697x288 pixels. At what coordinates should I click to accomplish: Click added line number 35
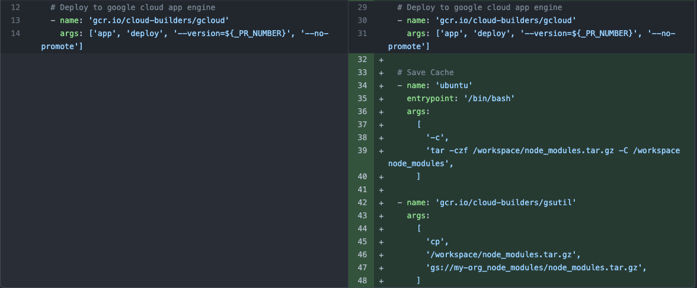point(362,99)
